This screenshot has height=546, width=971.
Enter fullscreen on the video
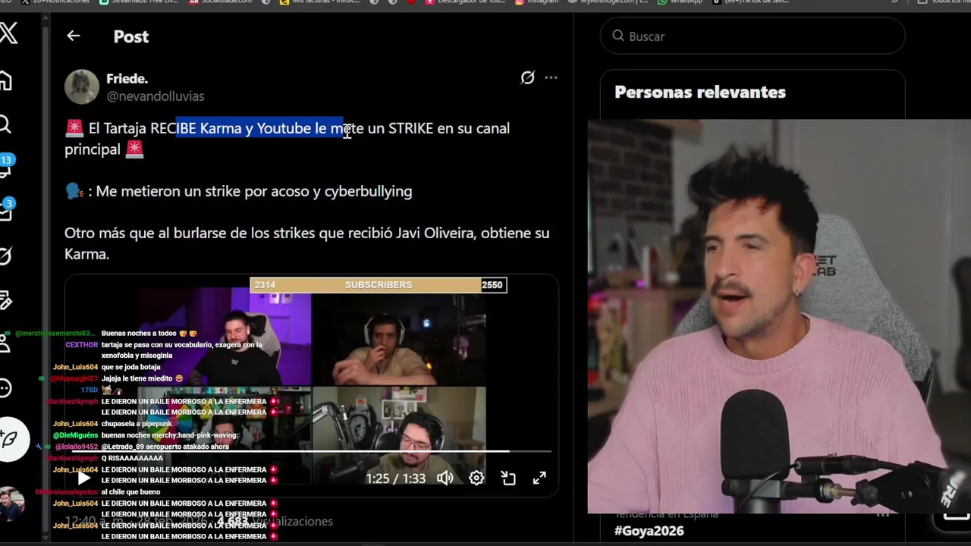tap(539, 478)
